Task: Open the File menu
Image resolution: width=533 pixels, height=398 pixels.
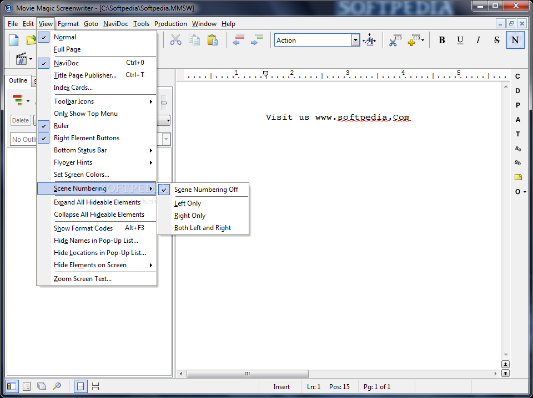Action: tap(13, 24)
